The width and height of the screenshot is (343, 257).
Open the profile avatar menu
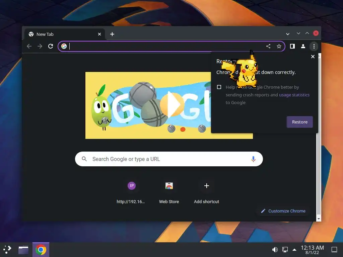click(x=303, y=46)
